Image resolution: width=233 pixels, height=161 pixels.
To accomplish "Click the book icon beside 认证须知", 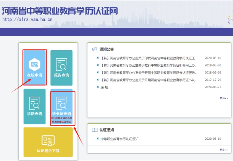I will pyautogui.click(x=94, y=130).
